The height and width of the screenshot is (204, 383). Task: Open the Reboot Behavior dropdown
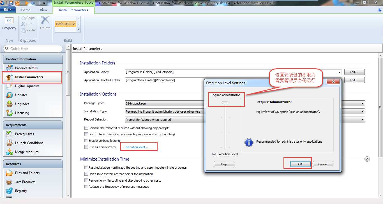tap(363, 120)
